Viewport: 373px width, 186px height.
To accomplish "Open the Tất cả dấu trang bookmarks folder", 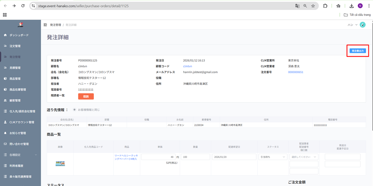I will coord(357,15).
